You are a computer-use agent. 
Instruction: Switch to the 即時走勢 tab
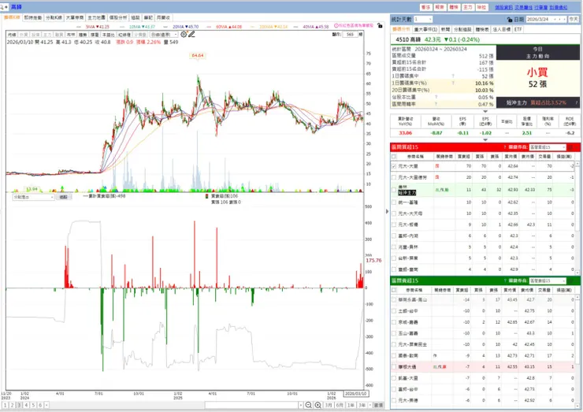click(33, 17)
